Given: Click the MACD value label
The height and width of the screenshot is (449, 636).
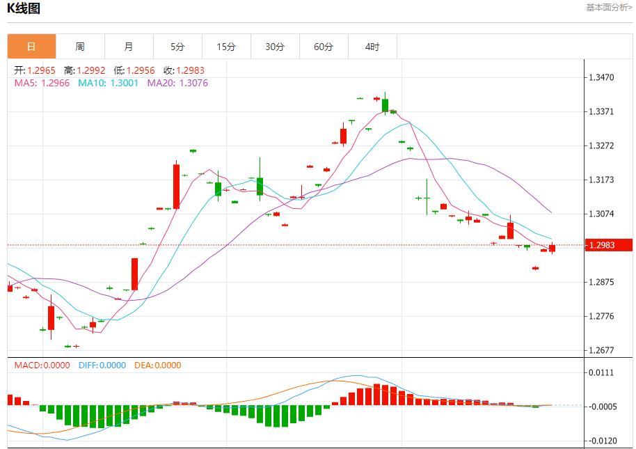Looking at the screenshot, I should point(42,365).
